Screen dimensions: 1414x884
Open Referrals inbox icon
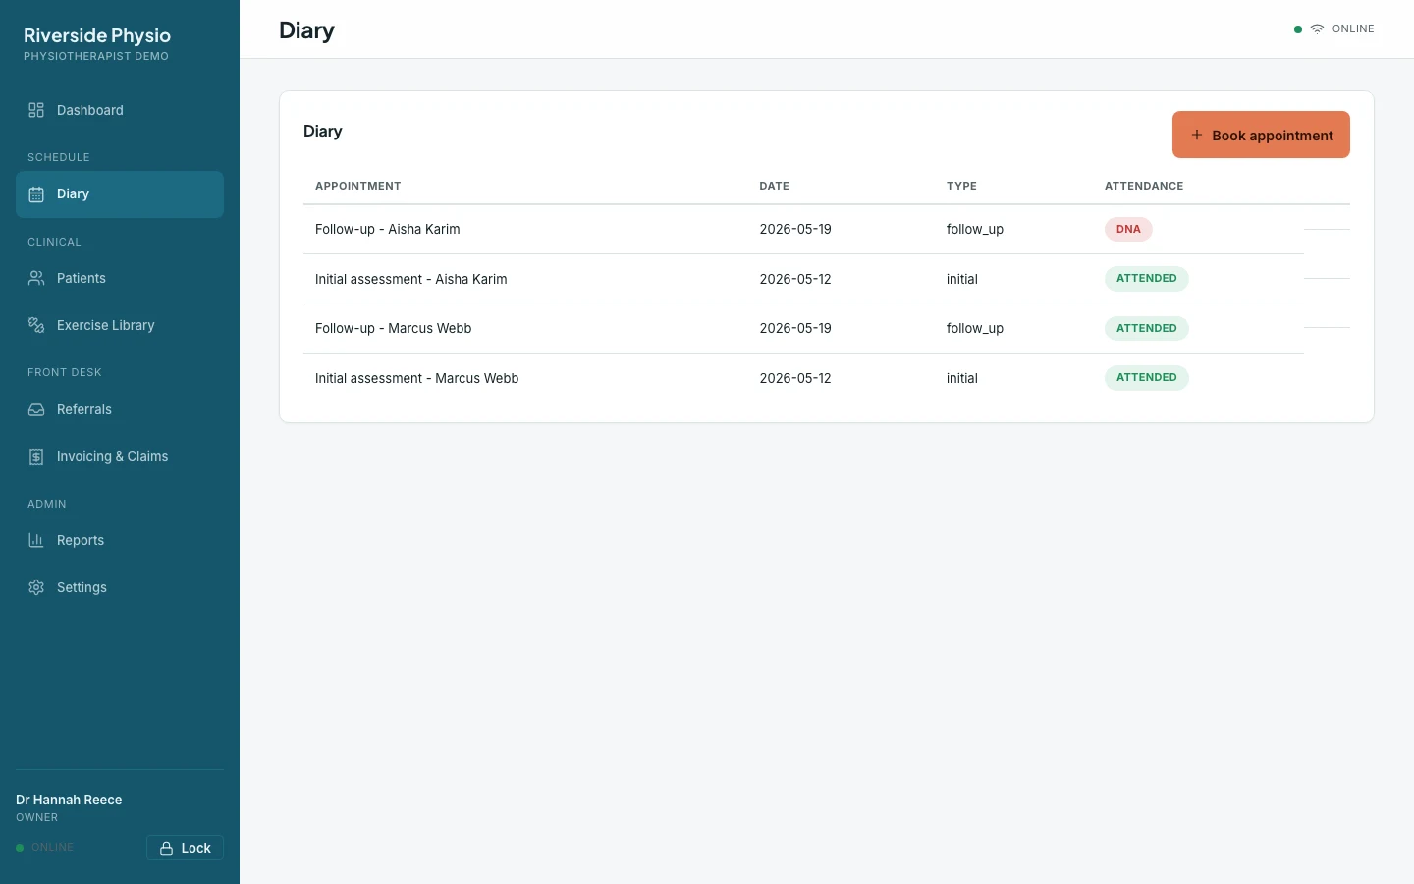click(36, 410)
